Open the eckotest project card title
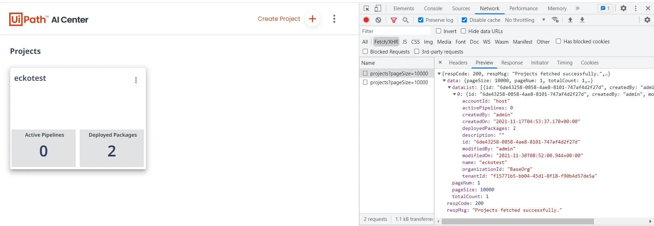The image size is (654, 226). (30, 78)
